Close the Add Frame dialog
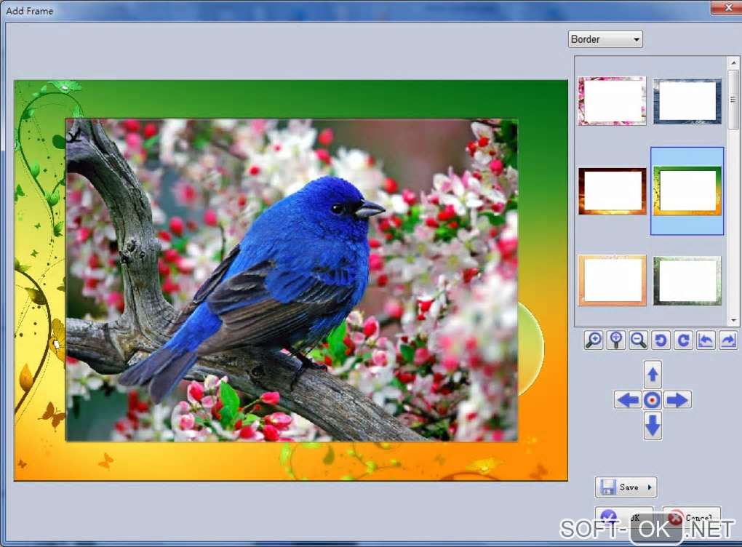 [727, 7]
